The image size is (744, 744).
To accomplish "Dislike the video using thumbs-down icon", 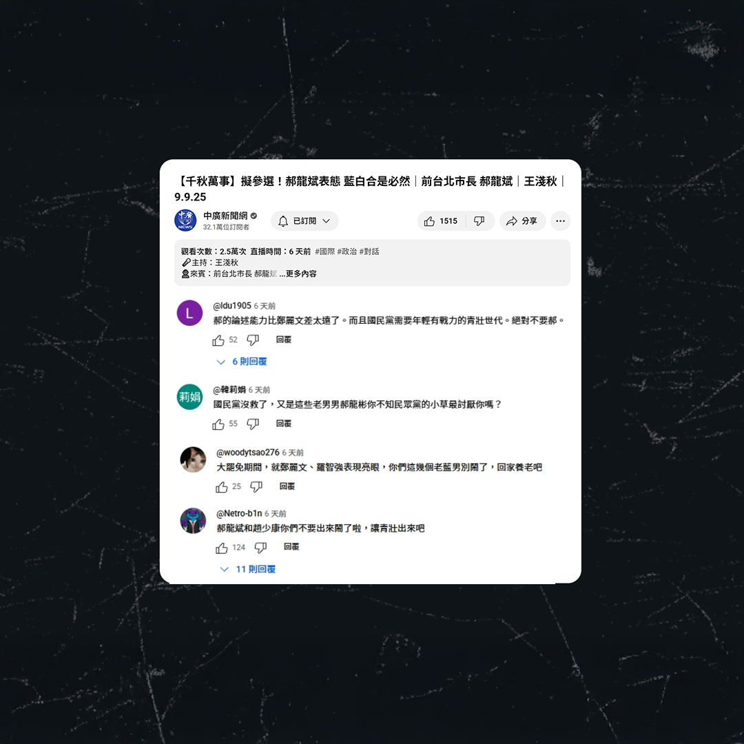I will pos(479,221).
